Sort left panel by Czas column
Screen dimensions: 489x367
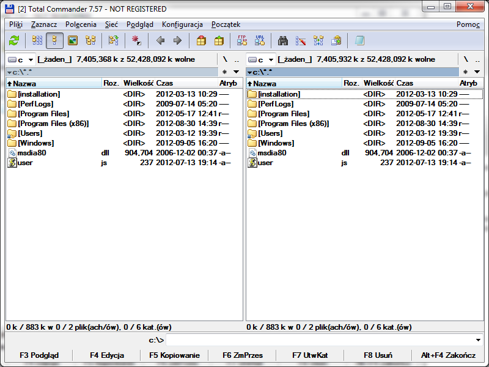pos(186,83)
